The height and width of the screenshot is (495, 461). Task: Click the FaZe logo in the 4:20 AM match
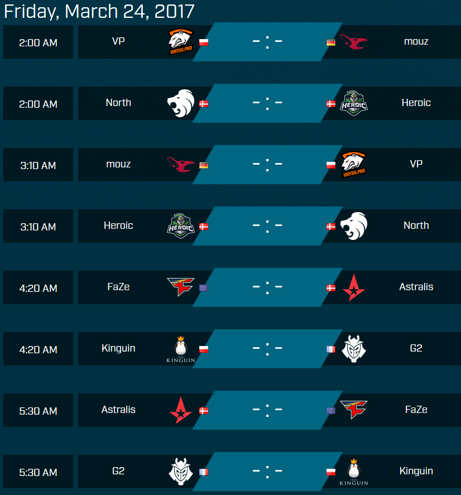[181, 287]
